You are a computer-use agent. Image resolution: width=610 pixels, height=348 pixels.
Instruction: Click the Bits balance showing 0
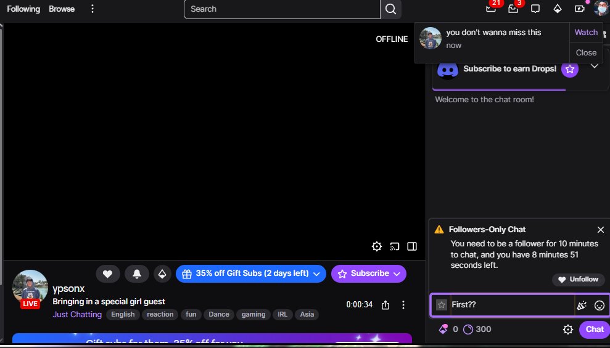448,330
